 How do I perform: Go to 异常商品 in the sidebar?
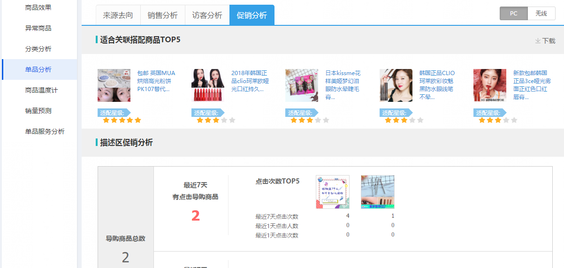(x=38, y=28)
